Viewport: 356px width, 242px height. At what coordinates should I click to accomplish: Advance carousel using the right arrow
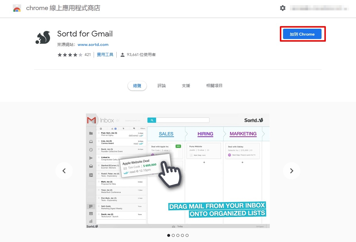click(292, 171)
